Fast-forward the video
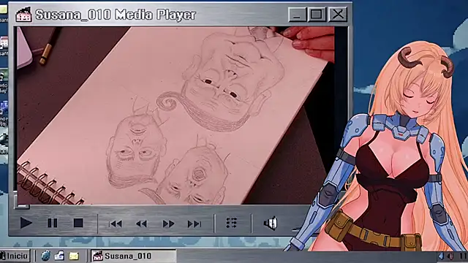This screenshot has width=468, height=263. coord(168,224)
